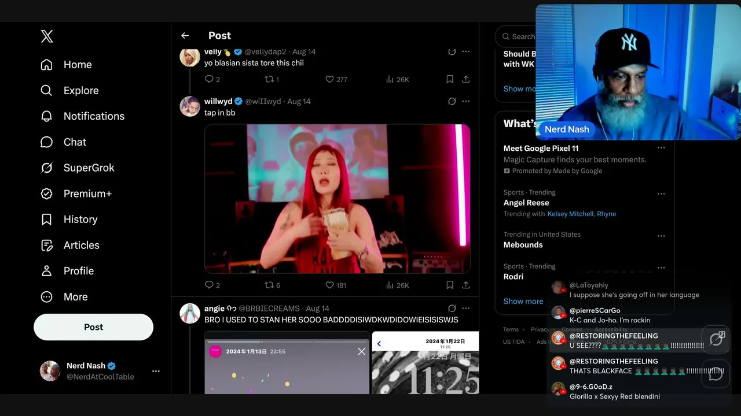Open more options on willwyd's post

coord(465,101)
